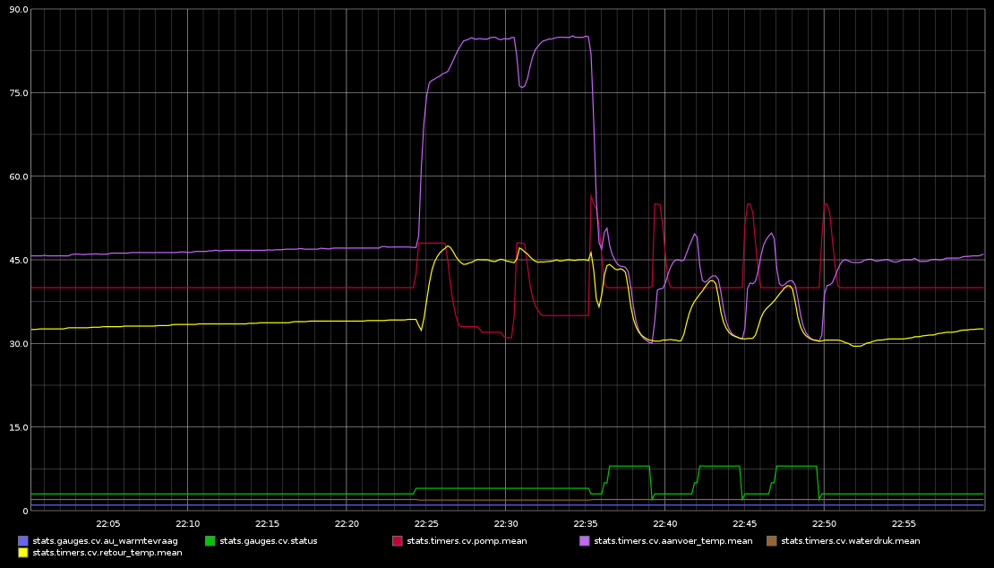Click the 22:30 time axis label

[506, 523]
